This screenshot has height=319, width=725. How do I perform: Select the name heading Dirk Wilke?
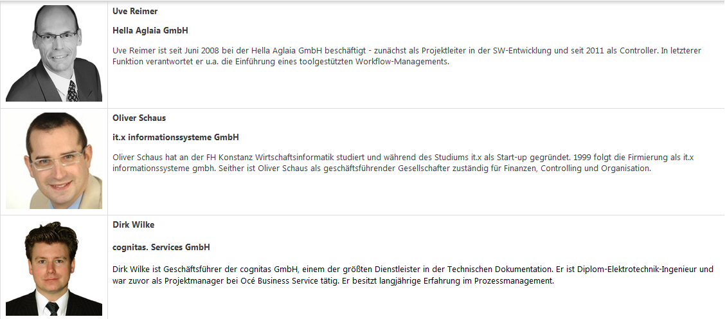134,224
